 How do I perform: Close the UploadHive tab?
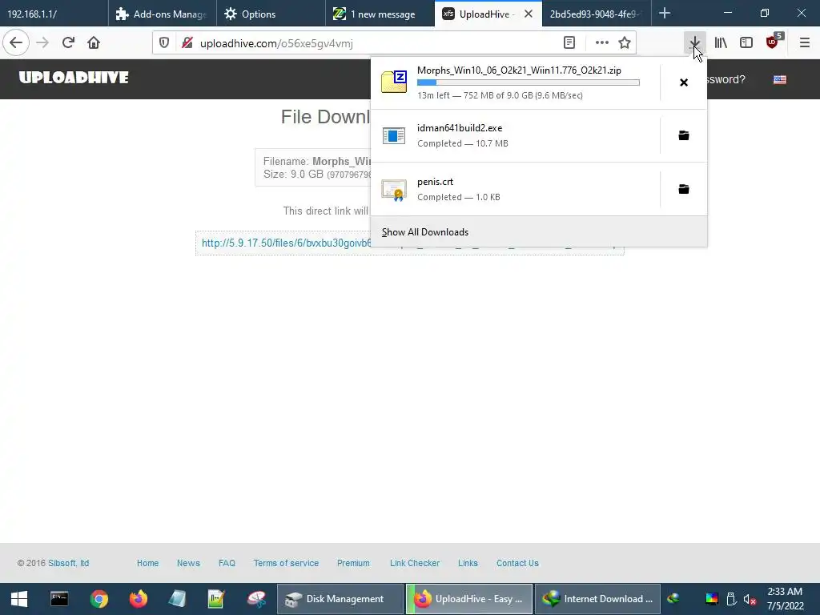[529, 14]
